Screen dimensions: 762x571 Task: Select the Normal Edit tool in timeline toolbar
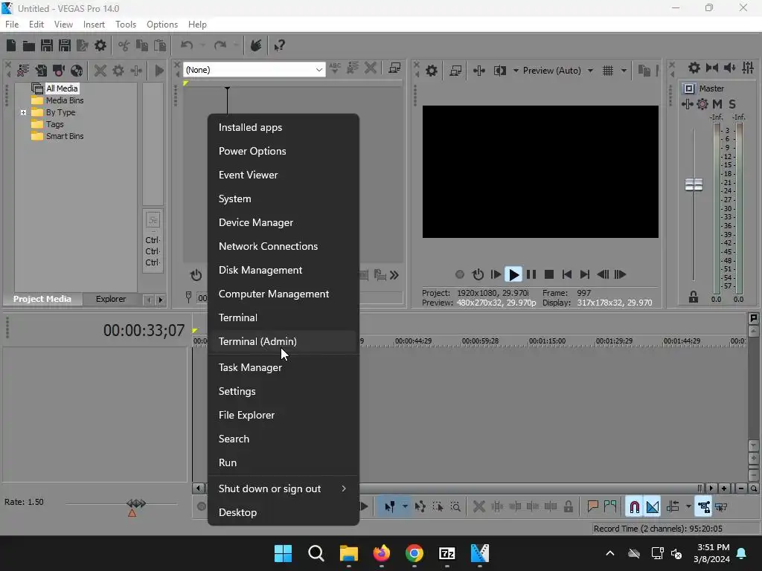click(389, 507)
